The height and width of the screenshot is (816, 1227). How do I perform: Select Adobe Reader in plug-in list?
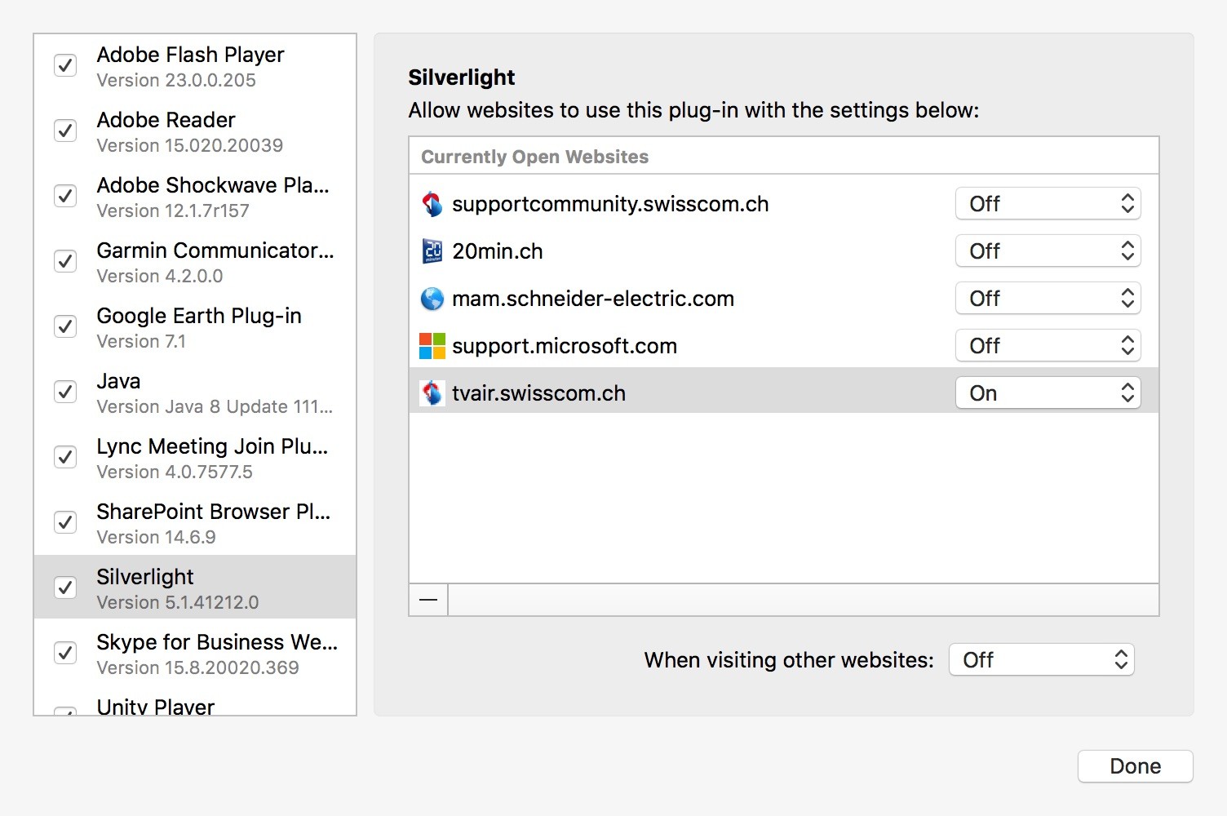point(189,131)
